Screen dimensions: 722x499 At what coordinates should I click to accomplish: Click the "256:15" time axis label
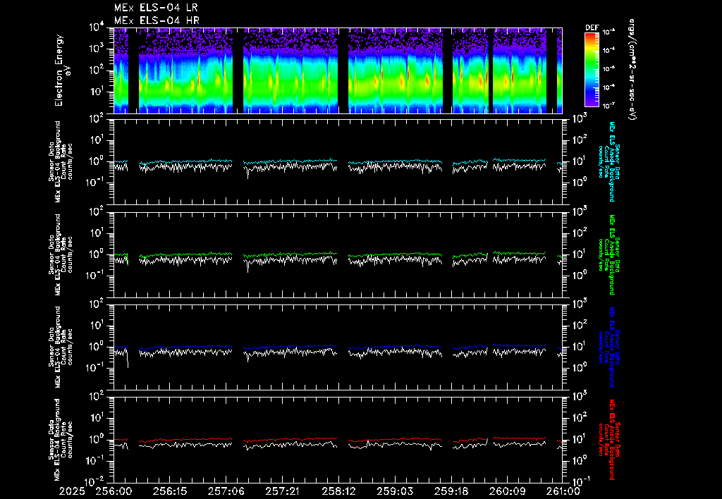170,491
